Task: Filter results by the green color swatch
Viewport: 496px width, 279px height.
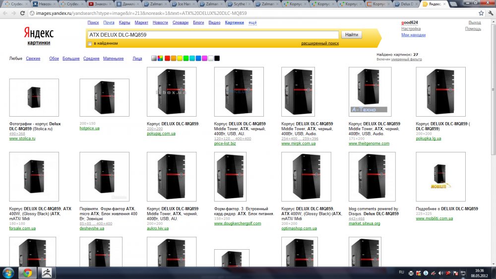Action: tap(186, 59)
